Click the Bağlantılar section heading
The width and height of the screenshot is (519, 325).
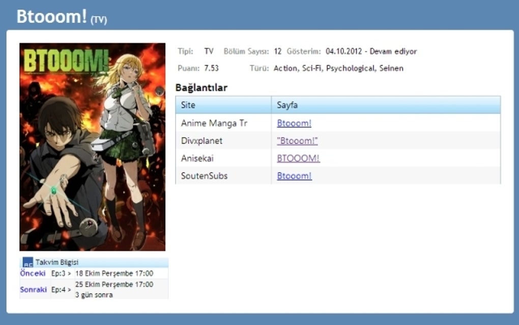point(201,88)
